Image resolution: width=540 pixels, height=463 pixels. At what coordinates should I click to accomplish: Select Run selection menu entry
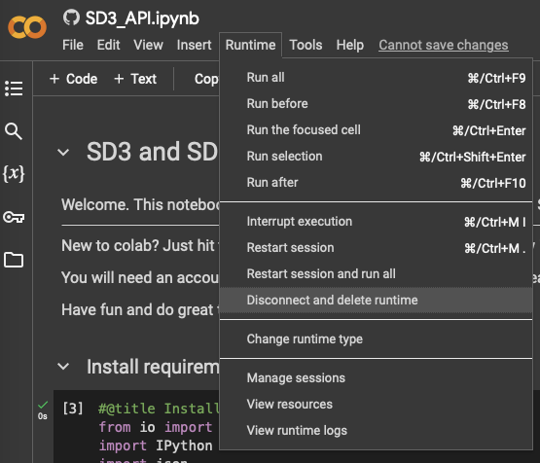pos(377,157)
